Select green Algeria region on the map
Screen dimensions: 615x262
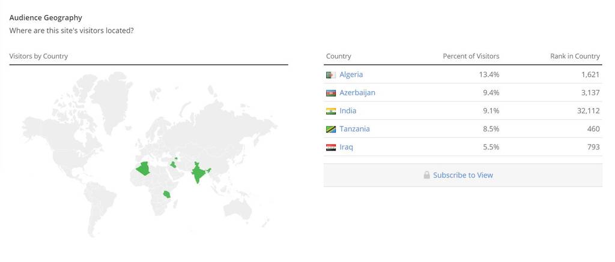click(x=144, y=169)
